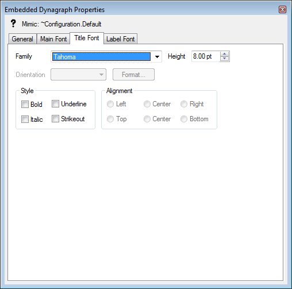
Task: Open the Main Font tab
Action: click(53, 39)
